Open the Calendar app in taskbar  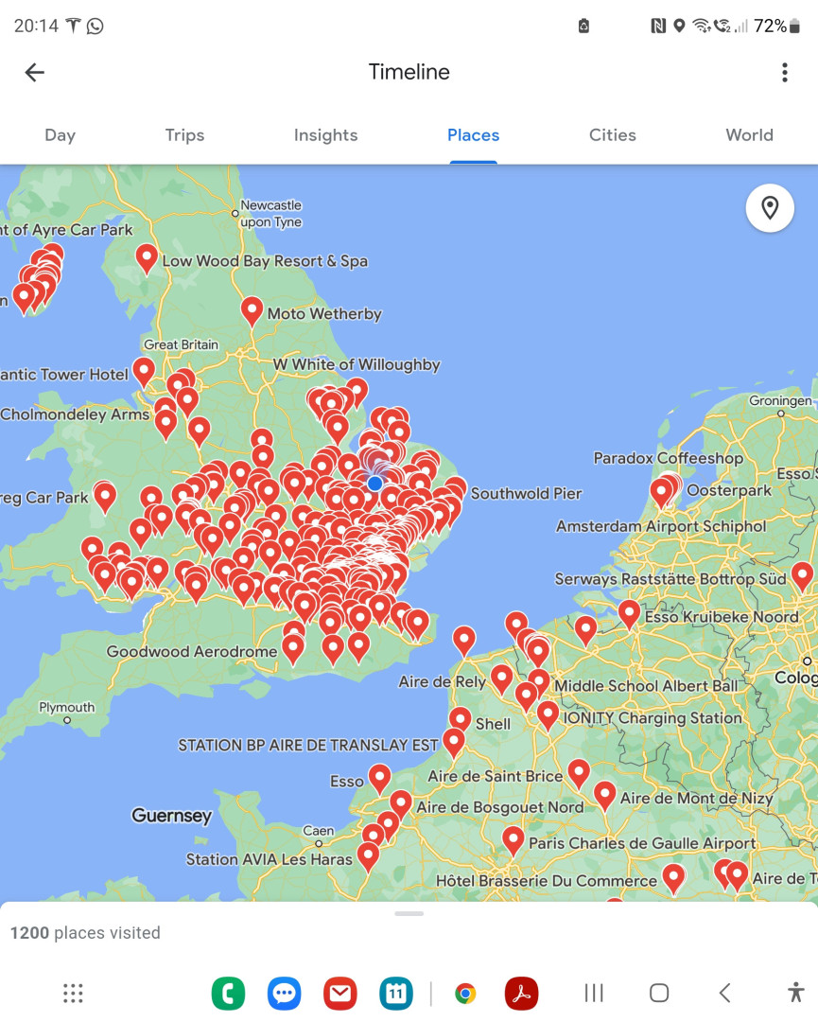pyautogui.click(x=396, y=994)
